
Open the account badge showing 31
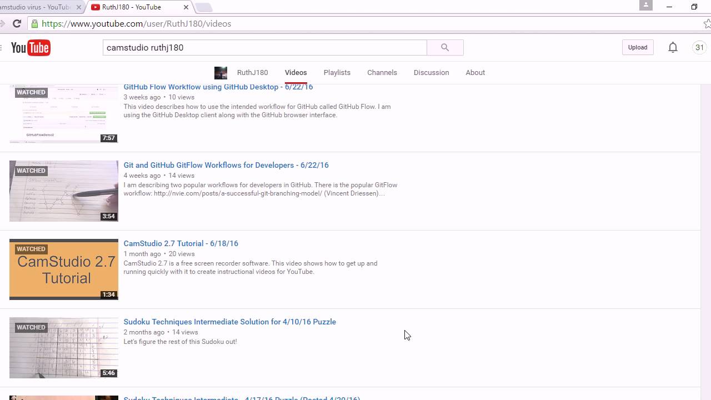(x=699, y=48)
